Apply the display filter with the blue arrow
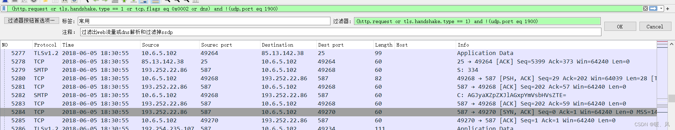 click(653, 8)
